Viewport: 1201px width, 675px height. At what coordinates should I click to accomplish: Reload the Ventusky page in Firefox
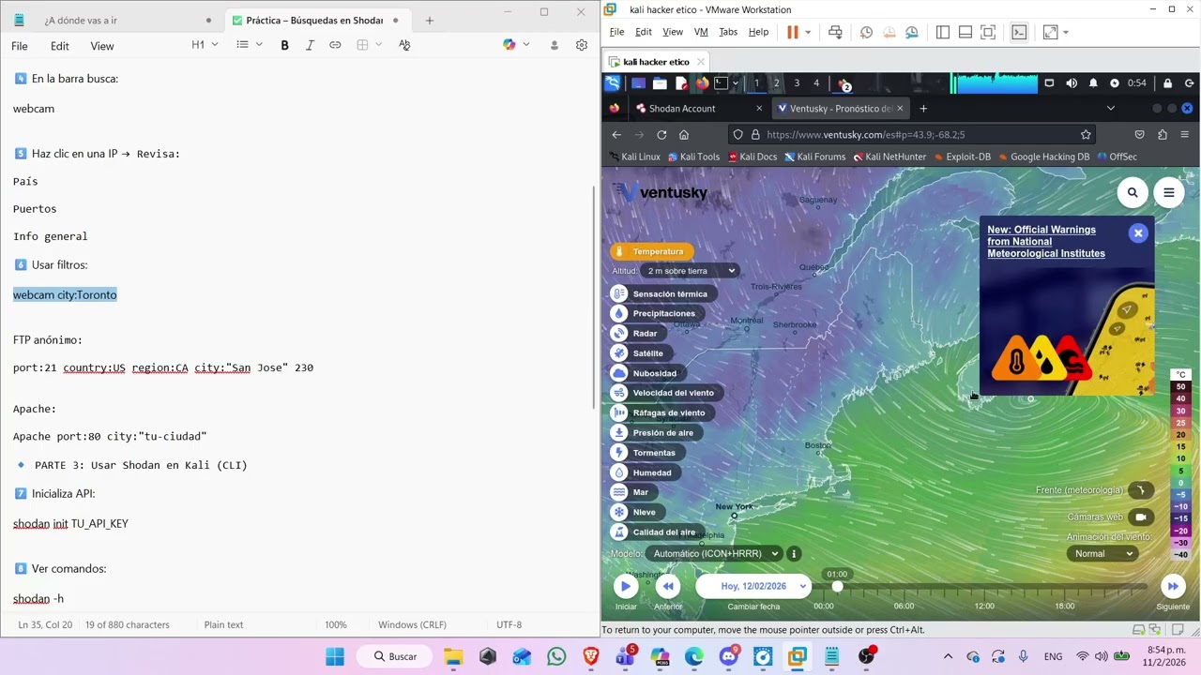pyautogui.click(x=661, y=135)
